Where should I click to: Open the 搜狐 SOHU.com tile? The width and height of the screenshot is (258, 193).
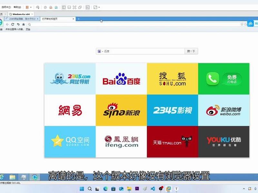[173, 79]
